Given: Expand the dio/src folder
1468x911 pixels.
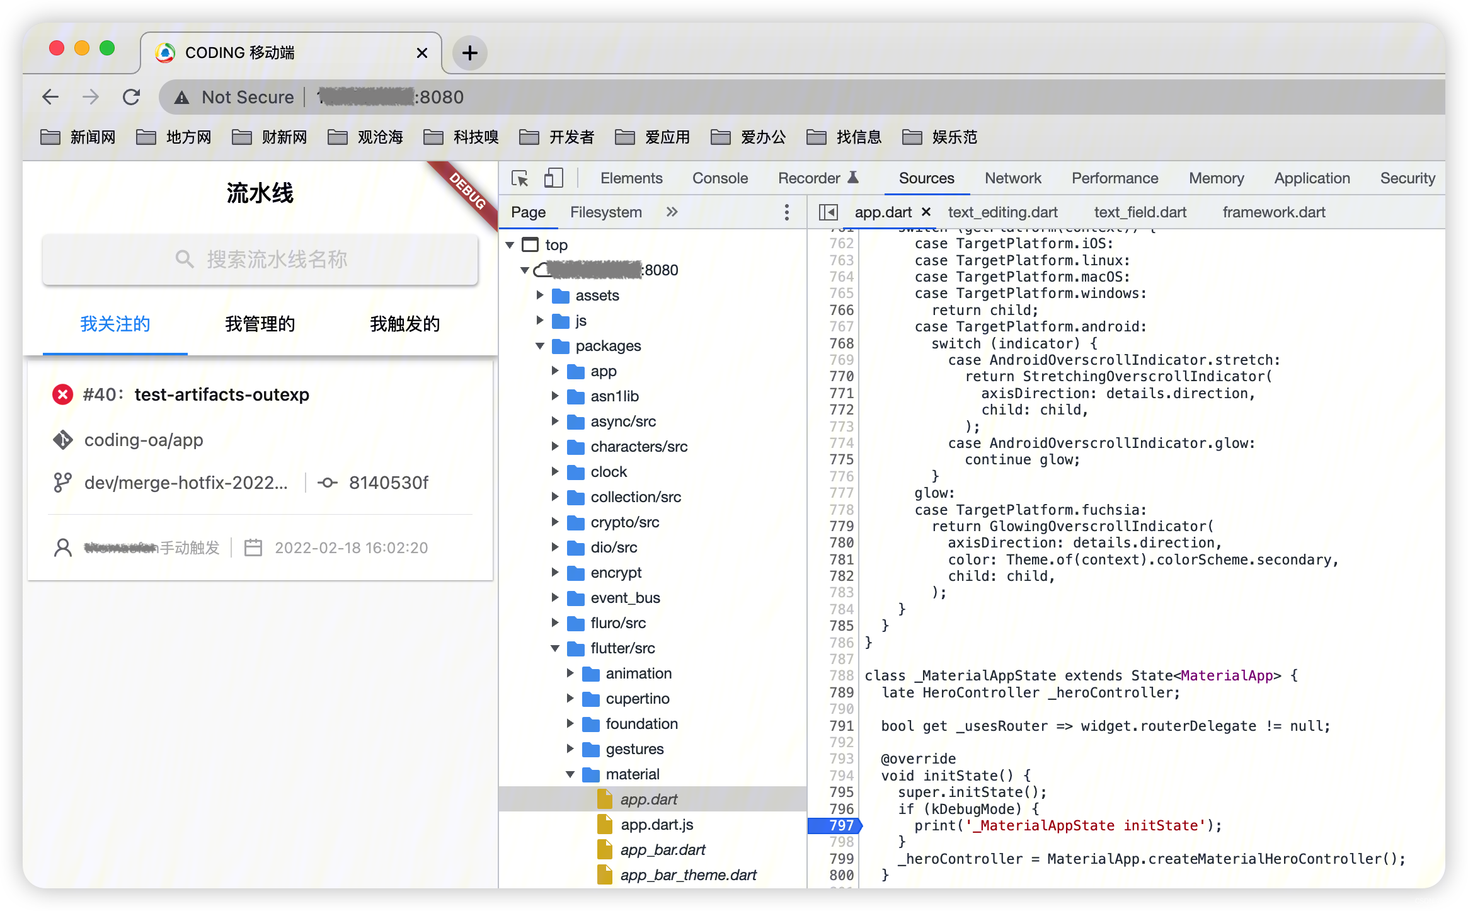Looking at the screenshot, I should click(x=555, y=547).
